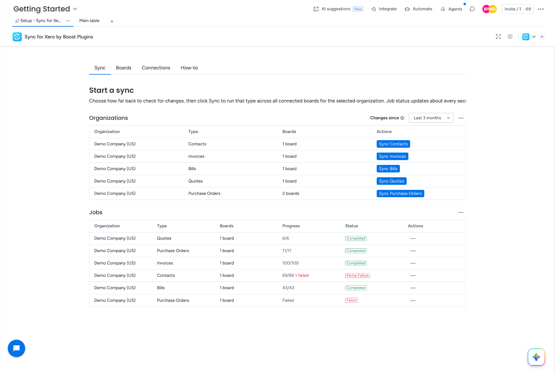Click the '6/6' progress value

tap(286, 238)
